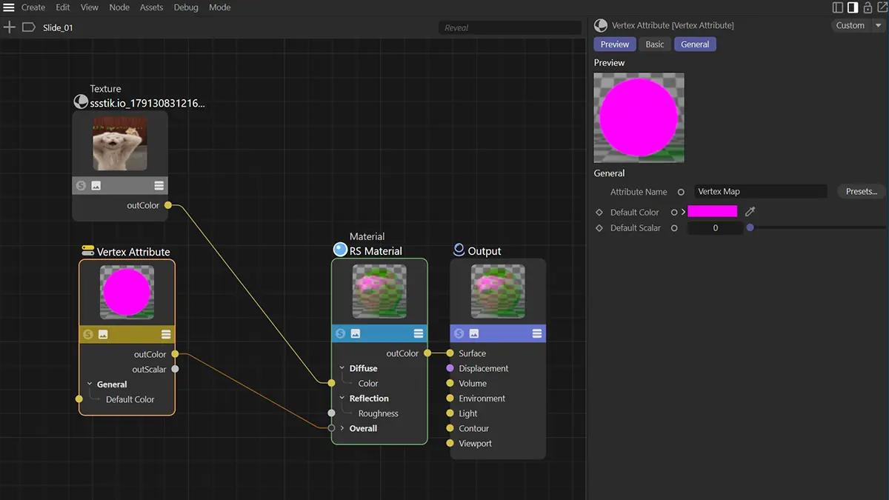Open the Vertex Attribute node's hamburger menu

click(166, 335)
